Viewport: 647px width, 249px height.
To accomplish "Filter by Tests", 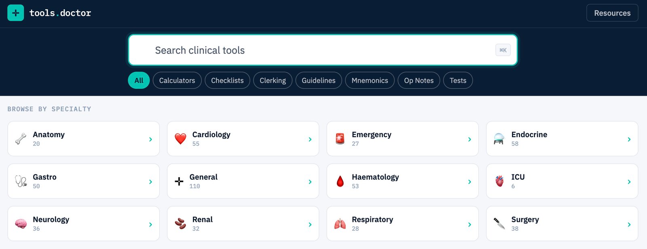I will coord(458,80).
